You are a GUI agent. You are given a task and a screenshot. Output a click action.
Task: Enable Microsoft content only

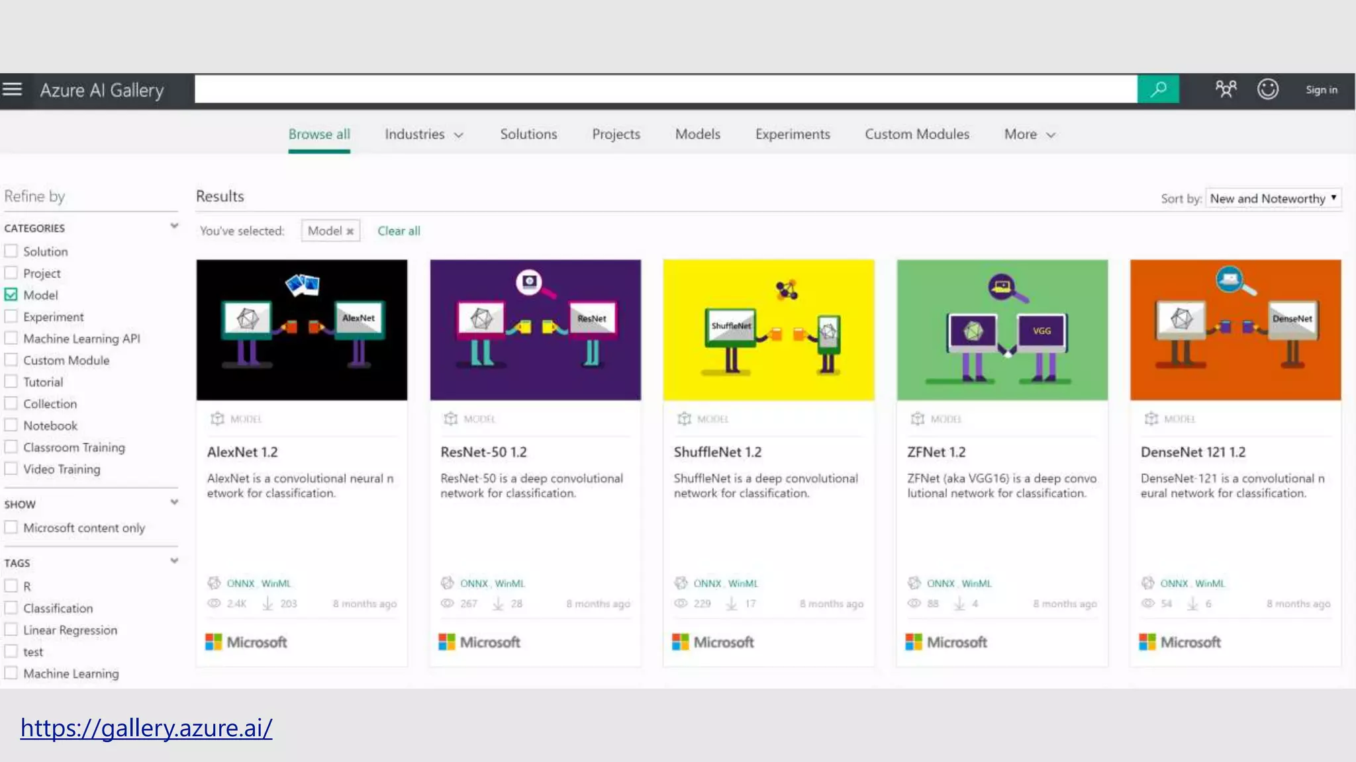(11, 527)
